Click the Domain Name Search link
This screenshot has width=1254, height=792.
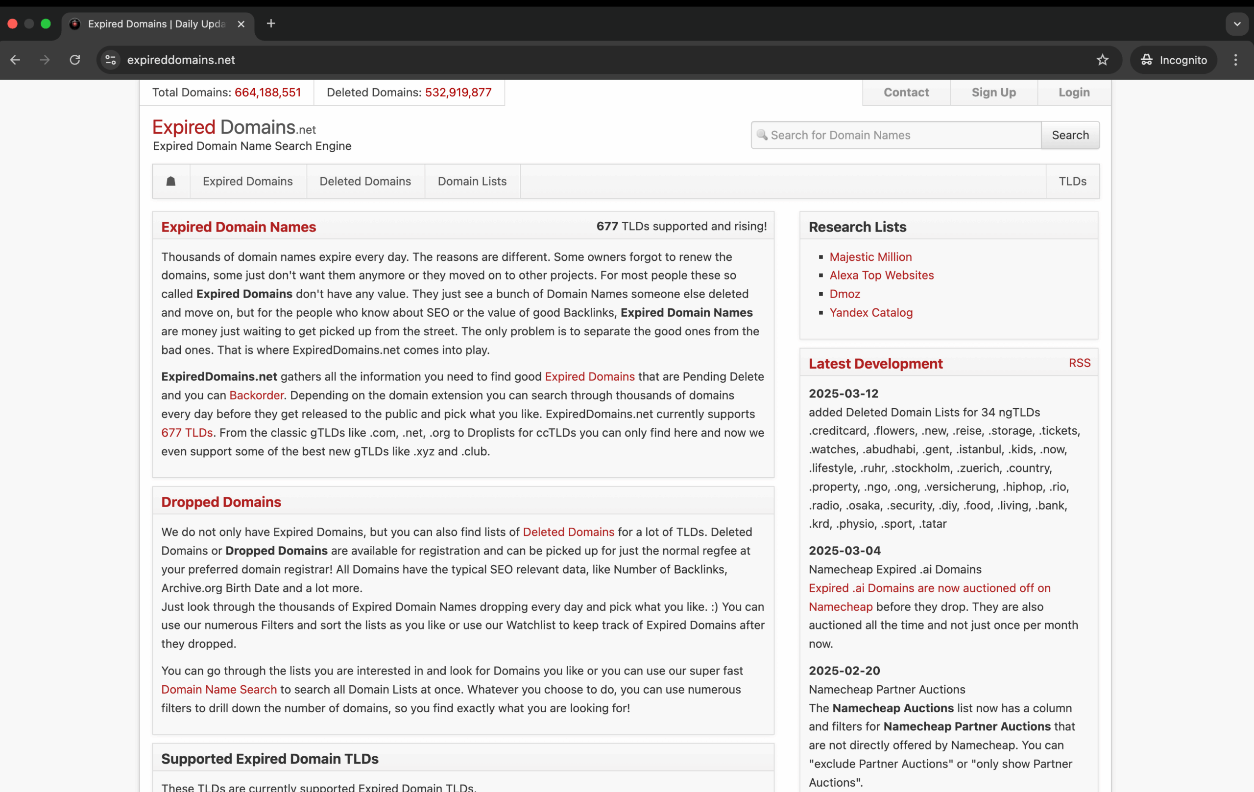click(x=219, y=689)
